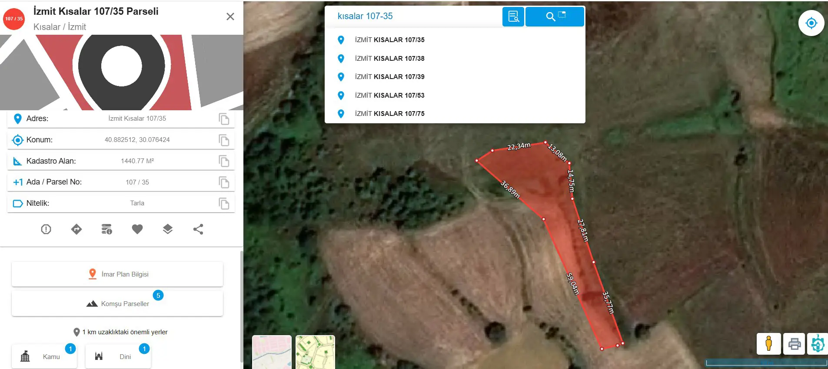
Task: Copy the Kadastro Alan value
Action: 224,161
